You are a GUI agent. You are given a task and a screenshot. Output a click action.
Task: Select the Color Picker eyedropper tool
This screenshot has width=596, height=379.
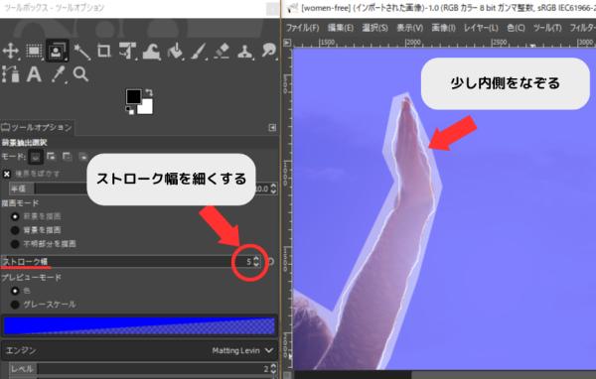click(x=58, y=74)
